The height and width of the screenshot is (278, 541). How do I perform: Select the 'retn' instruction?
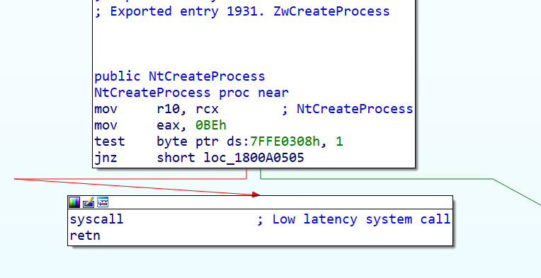pyautogui.click(x=85, y=236)
